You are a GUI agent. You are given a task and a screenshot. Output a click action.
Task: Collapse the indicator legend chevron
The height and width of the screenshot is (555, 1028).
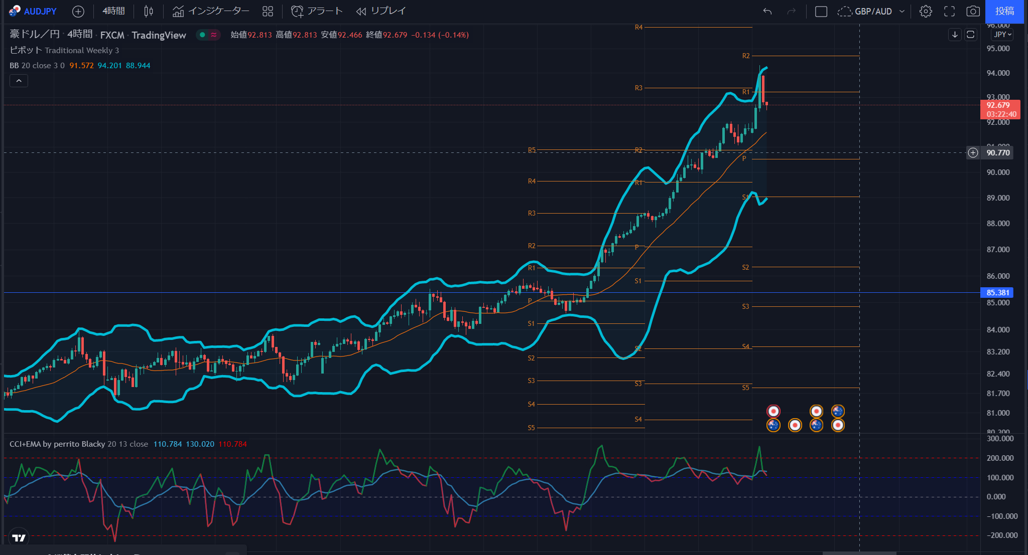19,81
